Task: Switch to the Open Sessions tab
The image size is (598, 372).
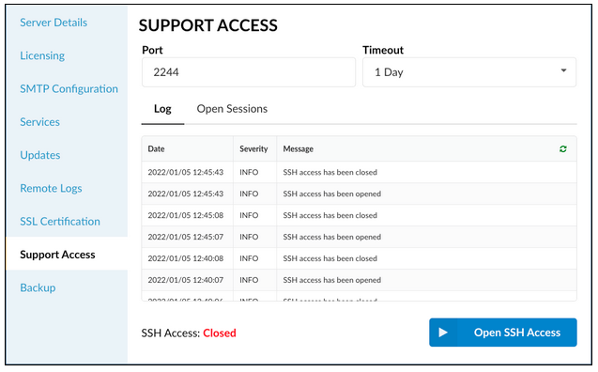Action: (x=232, y=109)
